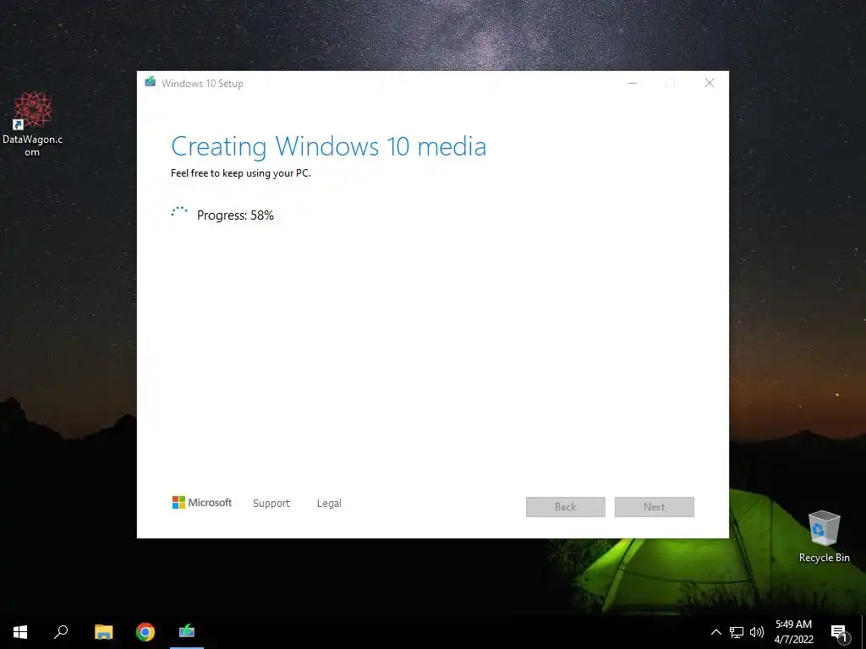Open taskbar search magnifier
The width and height of the screenshot is (866, 649).
61,632
